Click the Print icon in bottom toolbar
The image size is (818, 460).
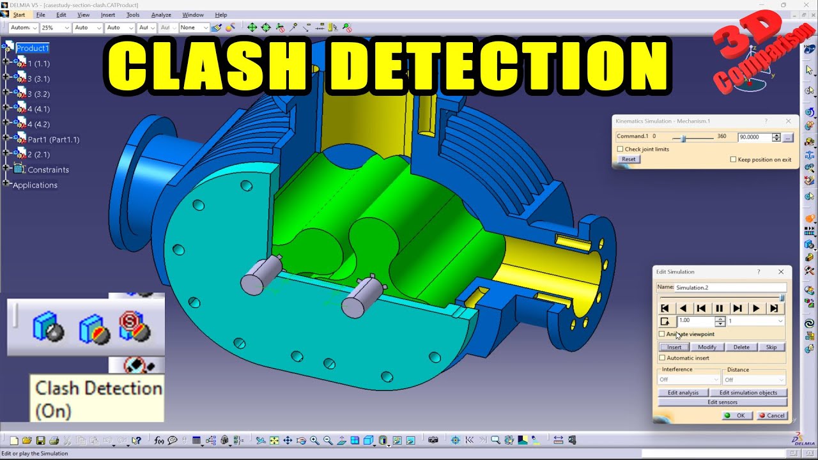(54, 440)
